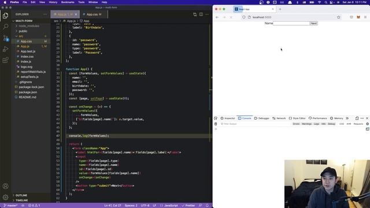Open README.md file
Screen dimensions: 370x208
click(27, 97)
